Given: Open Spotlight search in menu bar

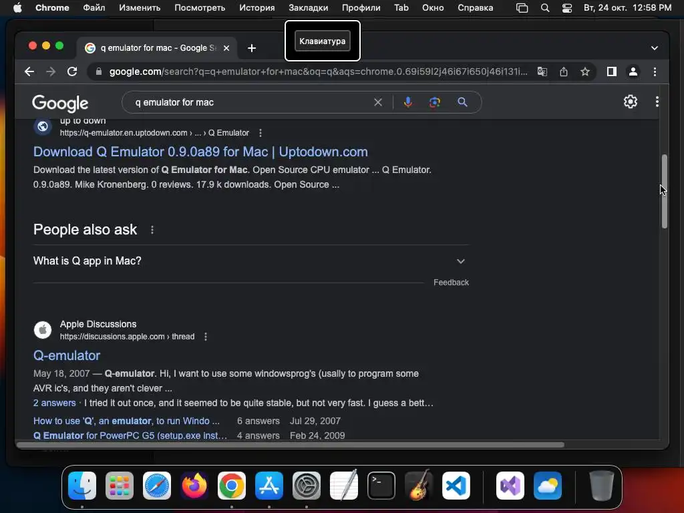Looking at the screenshot, I should click(545, 8).
